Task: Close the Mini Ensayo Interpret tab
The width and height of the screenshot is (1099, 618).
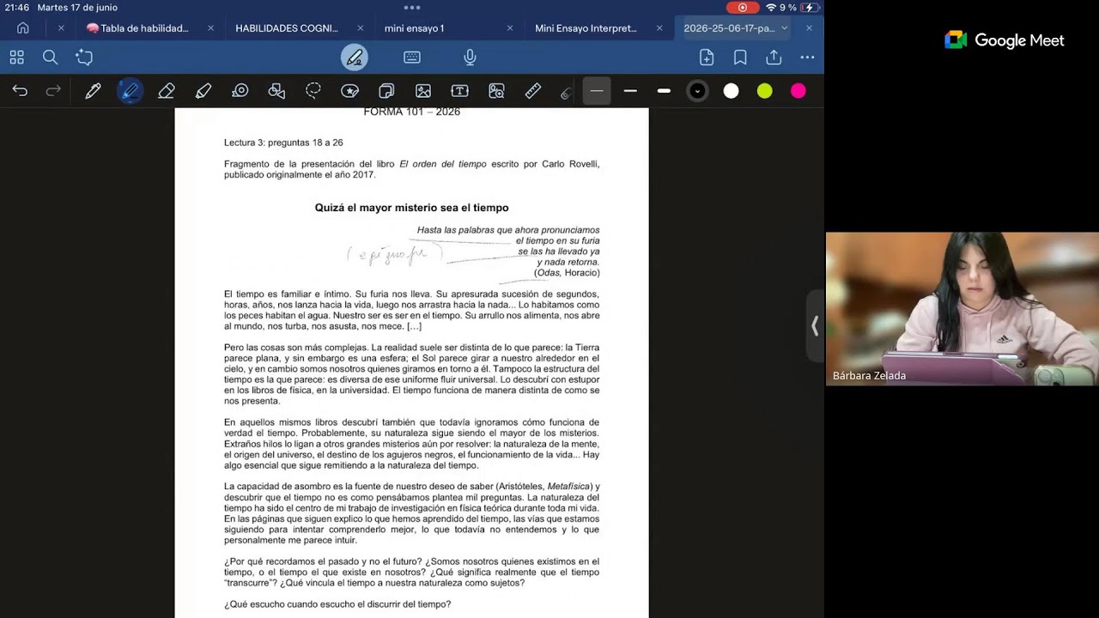Action: coord(659,28)
